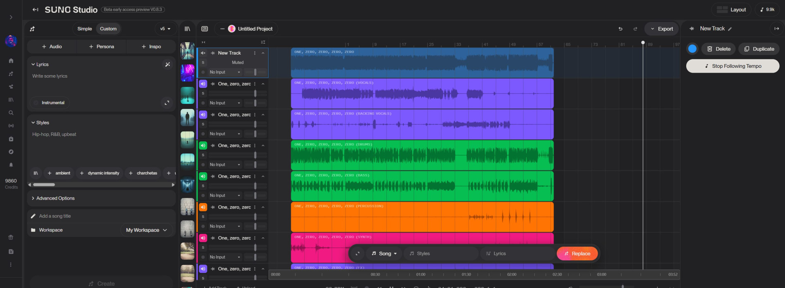Image resolution: width=785 pixels, height=288 pixels.
Task: Click back arrow next to Suno Studio
Action: pos(36,10)
